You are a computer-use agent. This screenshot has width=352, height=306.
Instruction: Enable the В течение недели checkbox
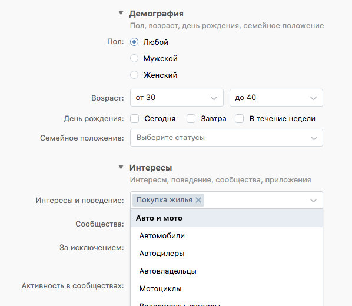(x=240, y=118)
